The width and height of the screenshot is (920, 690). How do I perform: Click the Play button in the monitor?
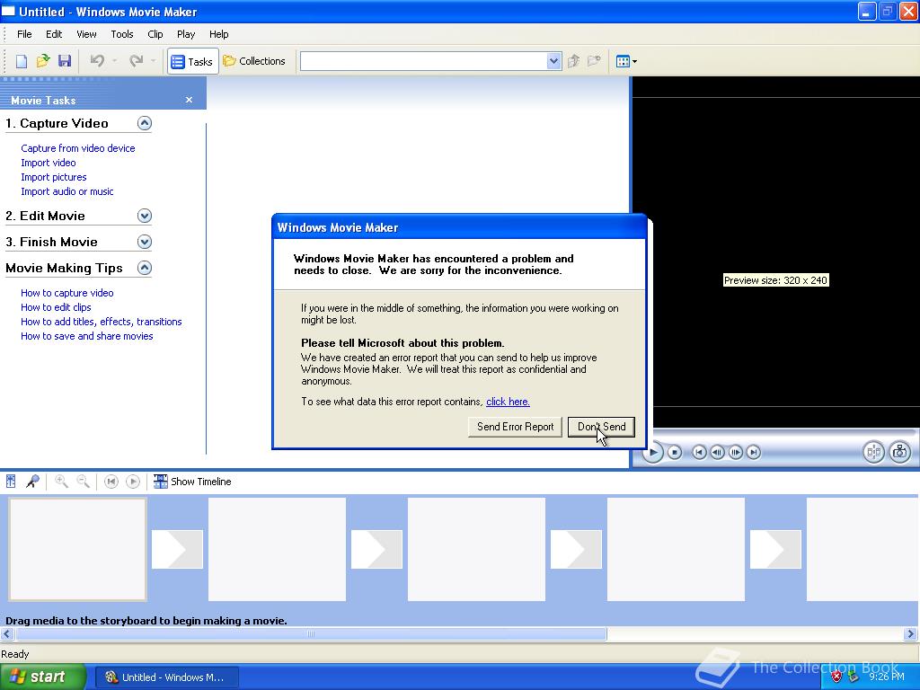click(652, 453)
